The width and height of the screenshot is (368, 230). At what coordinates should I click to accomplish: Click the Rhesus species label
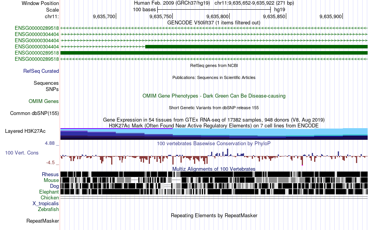(50, 174)
